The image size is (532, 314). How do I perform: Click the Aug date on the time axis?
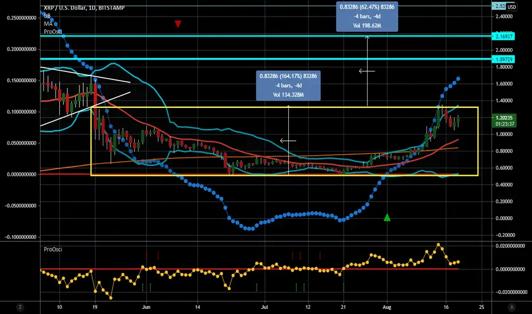click(387, 307)
